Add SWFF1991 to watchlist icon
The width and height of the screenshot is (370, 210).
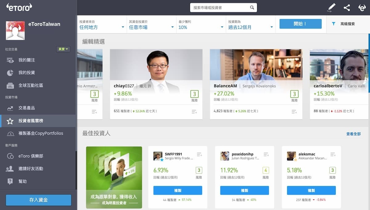pos(199,154)
